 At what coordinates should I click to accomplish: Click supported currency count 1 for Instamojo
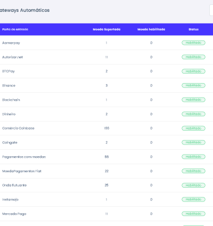point(106,199)
